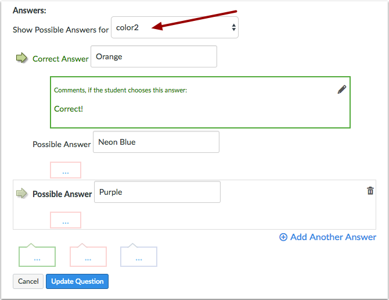This screenshot has height=300, width=389.
Task: Open the color2 possible answers dropdown
Action: pyautogui.click(x=175, y=27)
